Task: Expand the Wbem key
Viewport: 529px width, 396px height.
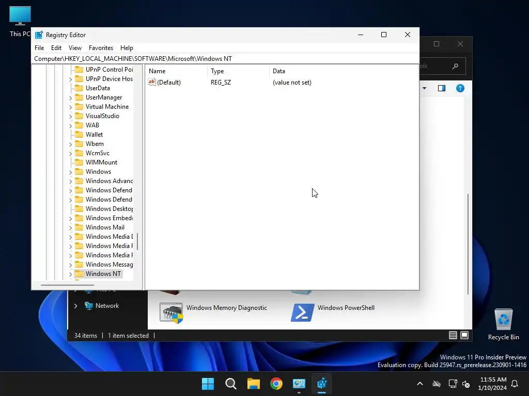Action: tap(70, 144)
